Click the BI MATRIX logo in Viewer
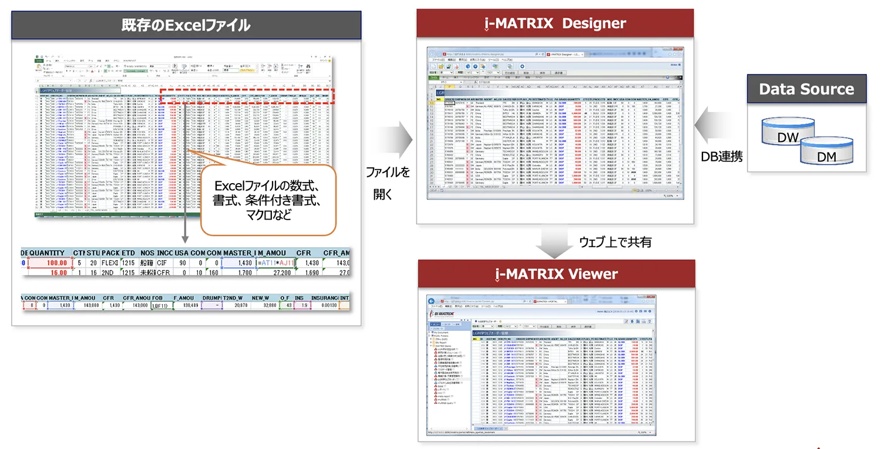881x449 pixels. point(442,313)
